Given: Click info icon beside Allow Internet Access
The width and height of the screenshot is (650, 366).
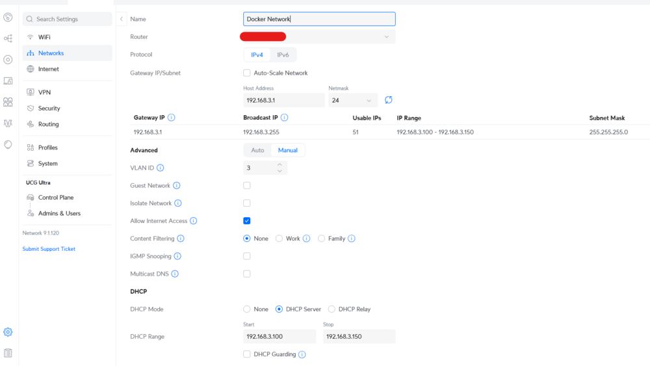Looking at the screenshot, I should click(x=194, y=221).
